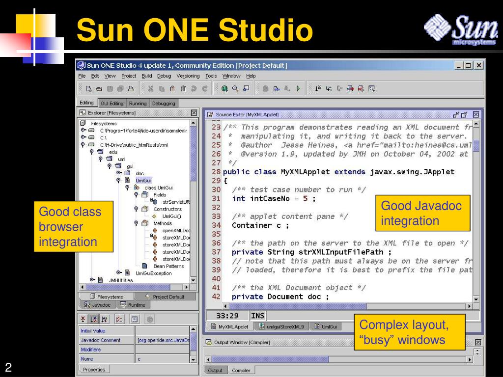Click the Undo toolbar icon
The height and width of the screenshot is (377, 503).
point(194,89)
